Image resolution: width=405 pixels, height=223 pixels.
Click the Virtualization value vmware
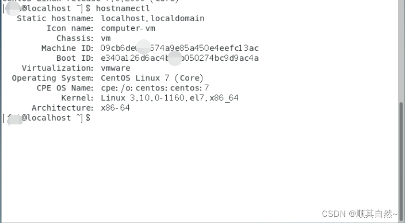(x=115, y=68)
